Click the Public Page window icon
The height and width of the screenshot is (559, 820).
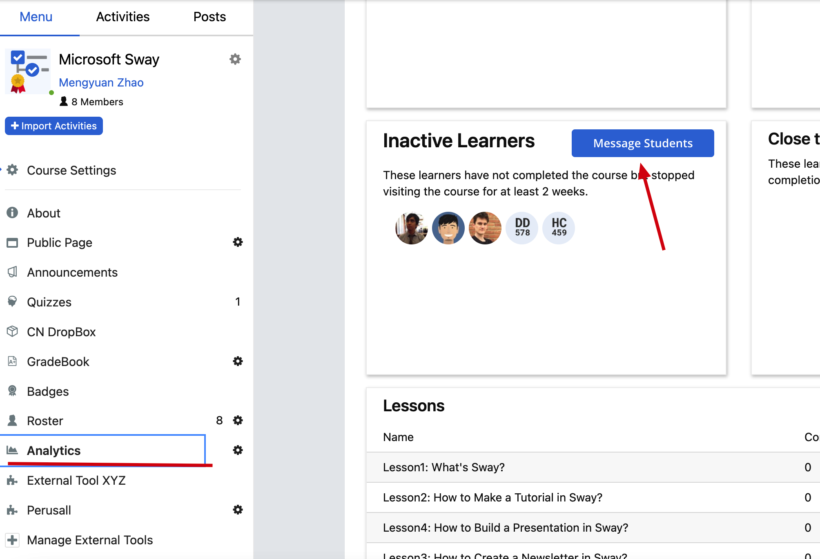pyautogui.click(x=12, y=242)
